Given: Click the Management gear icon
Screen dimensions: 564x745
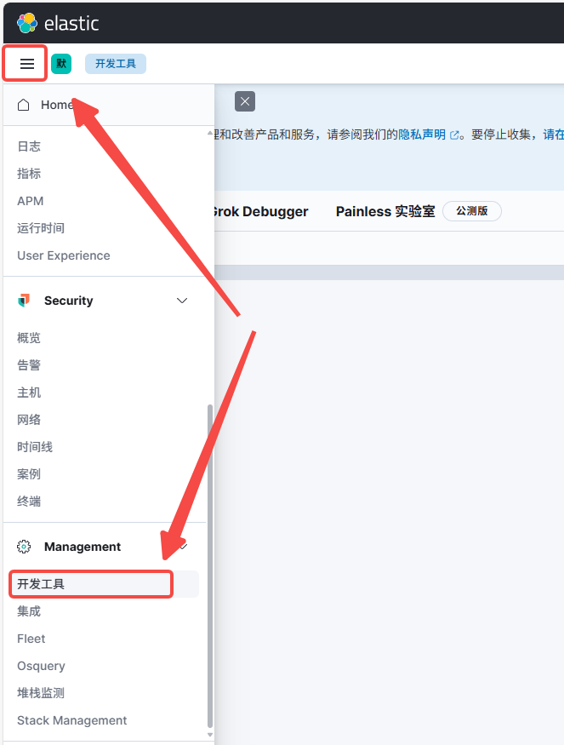Looking at the screenshot, I should (24, 547).
